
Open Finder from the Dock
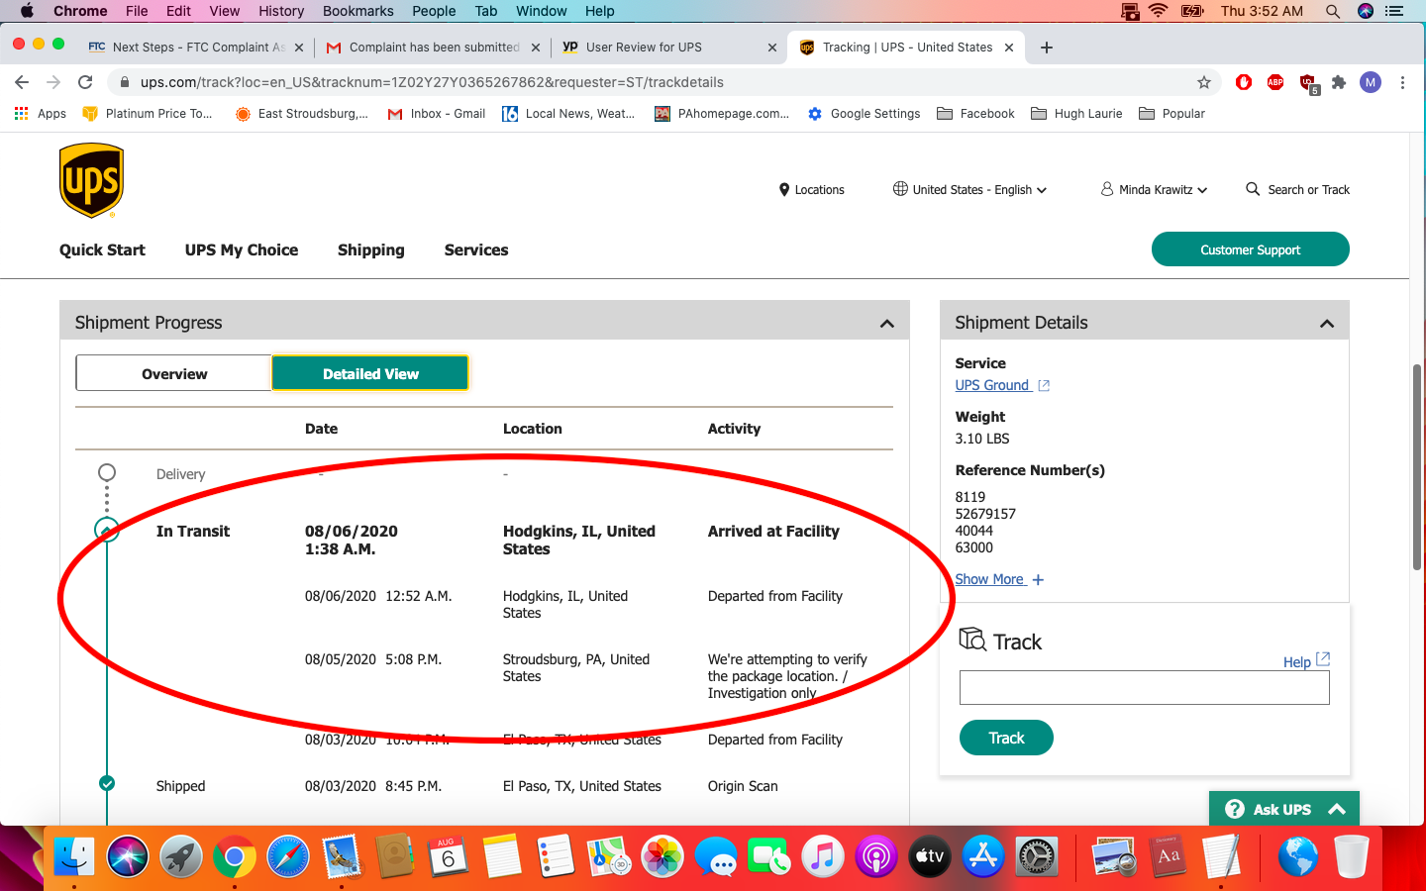tap(74, 856)
